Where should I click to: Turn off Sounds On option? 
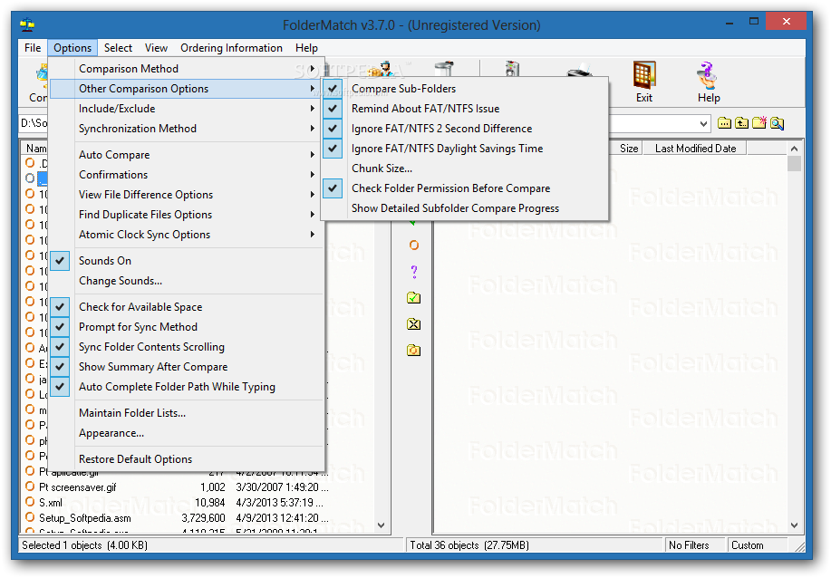[187, 261]
